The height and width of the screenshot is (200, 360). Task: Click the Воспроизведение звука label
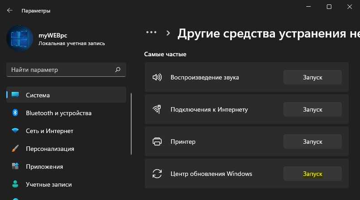point(205,77)
